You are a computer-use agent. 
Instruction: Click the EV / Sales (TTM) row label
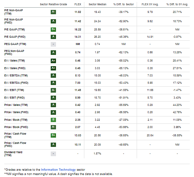coord(14,61)
